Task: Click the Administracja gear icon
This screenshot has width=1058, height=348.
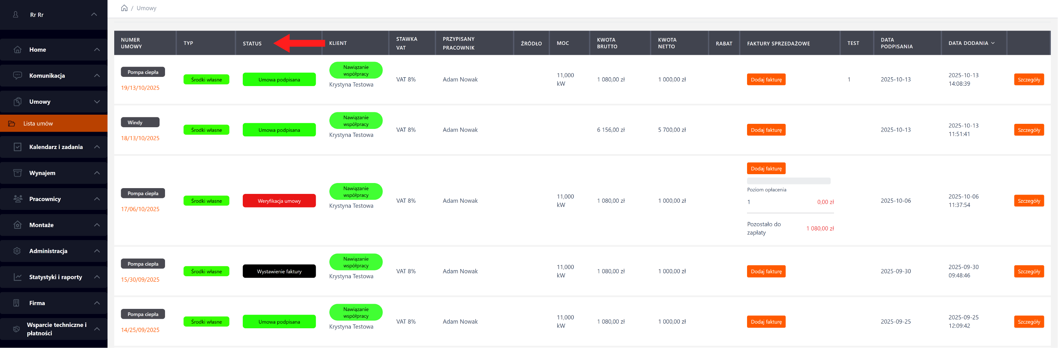Action: pos(17,251)
